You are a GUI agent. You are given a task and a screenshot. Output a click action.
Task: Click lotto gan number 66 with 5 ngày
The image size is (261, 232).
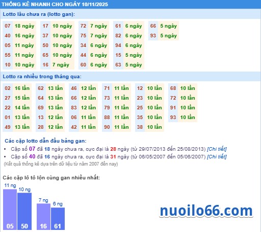coord(153,26)
